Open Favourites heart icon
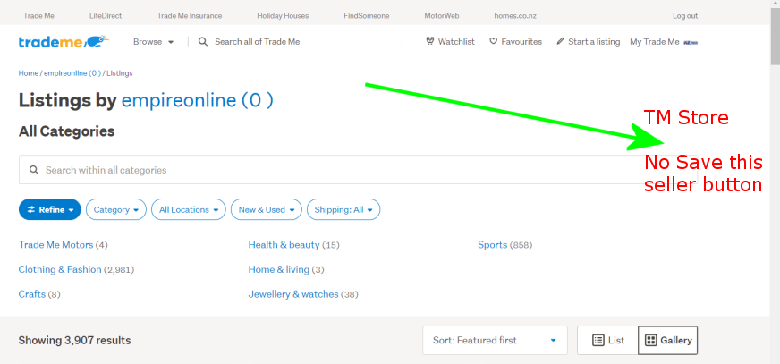 click(493, 42)
